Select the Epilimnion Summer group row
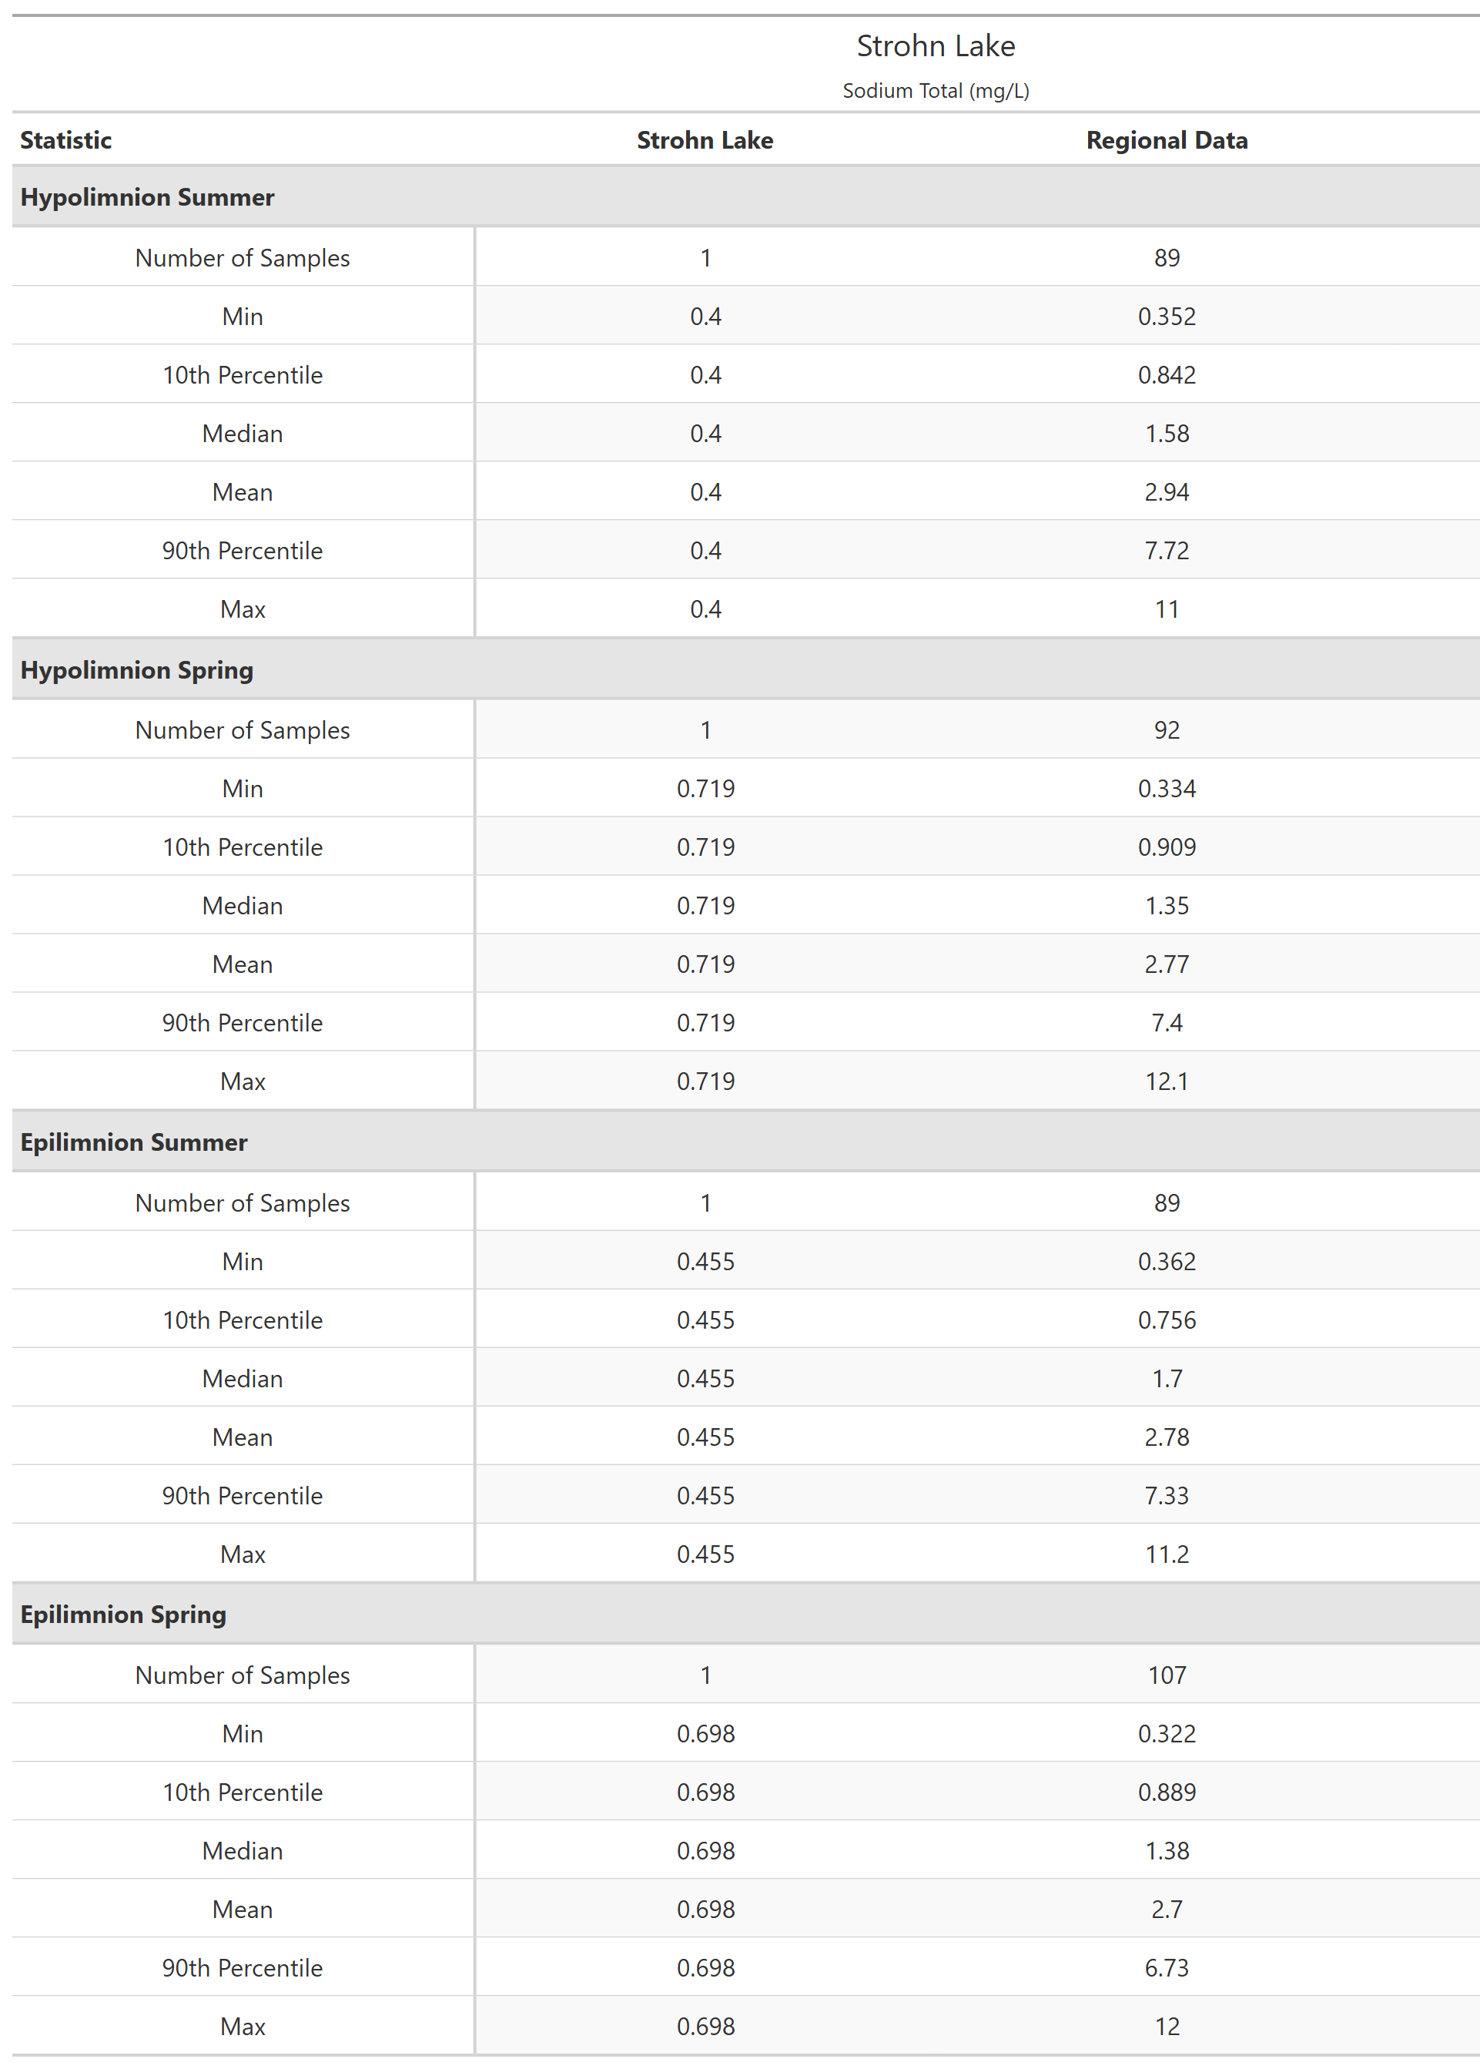Viewport: 1480px width, 2069px height. [134, 1142]
